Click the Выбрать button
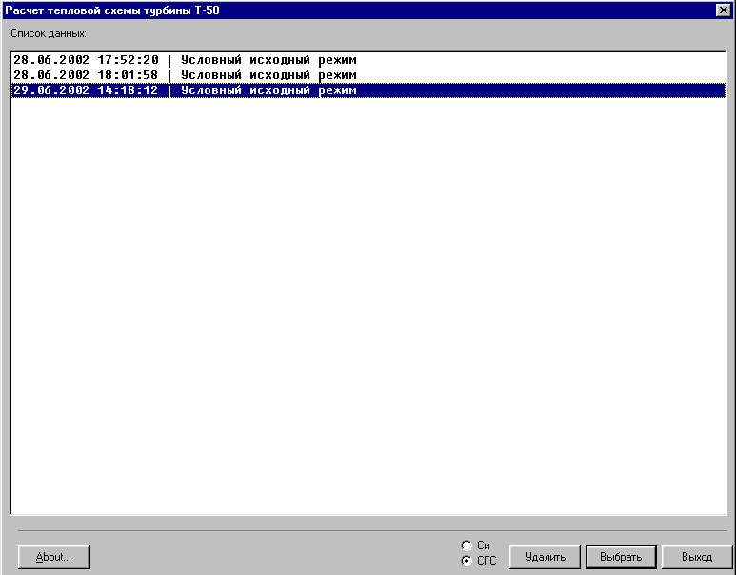This screenshot has width=736, height=575. 621,557
